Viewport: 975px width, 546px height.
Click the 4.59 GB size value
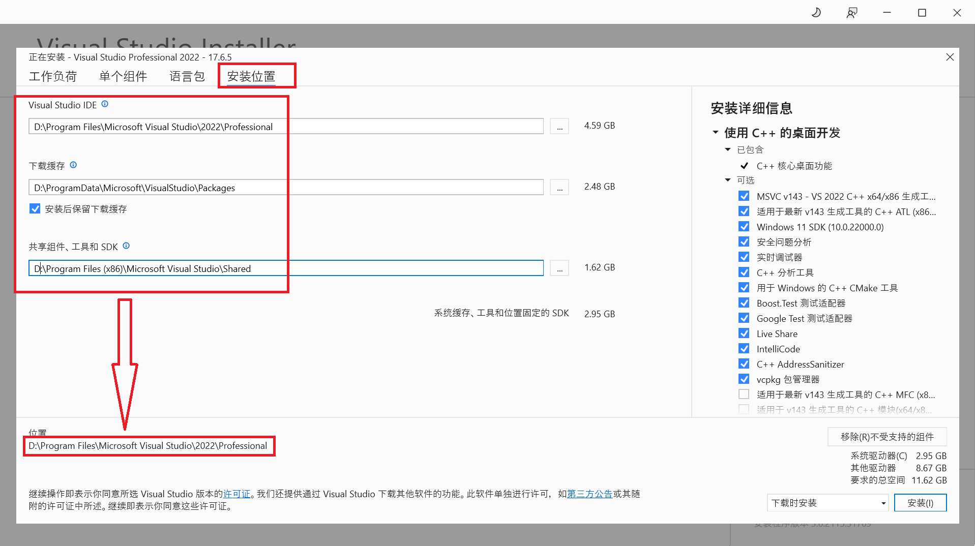(600, 126)
